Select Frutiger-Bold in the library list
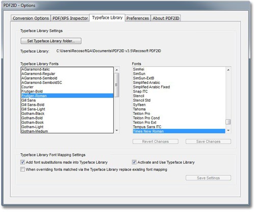The height and width of the screenshot is (212, 255). (67, 91)
